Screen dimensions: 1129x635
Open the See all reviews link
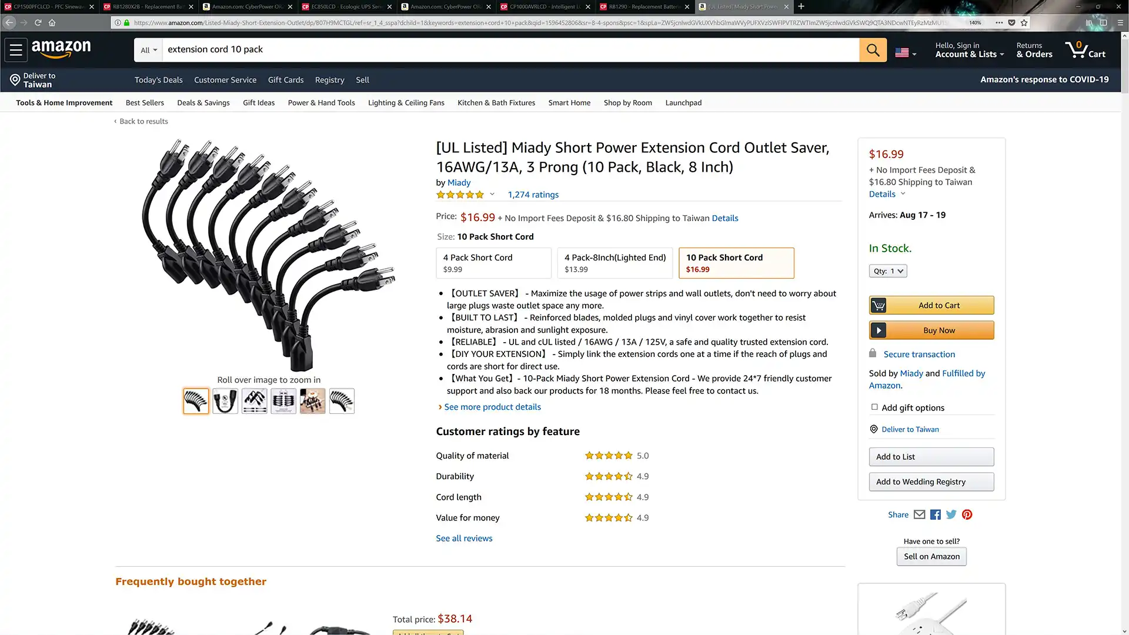464,538
